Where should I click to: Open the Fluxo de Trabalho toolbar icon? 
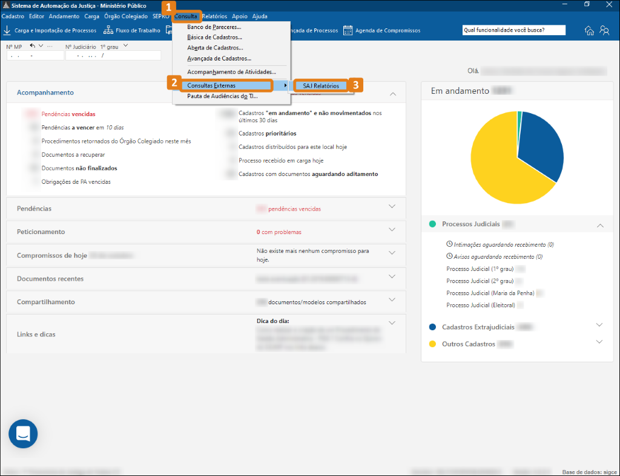click(x=108, y=30)
